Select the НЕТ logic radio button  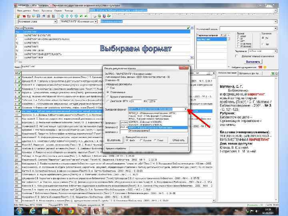pos(238,41)
